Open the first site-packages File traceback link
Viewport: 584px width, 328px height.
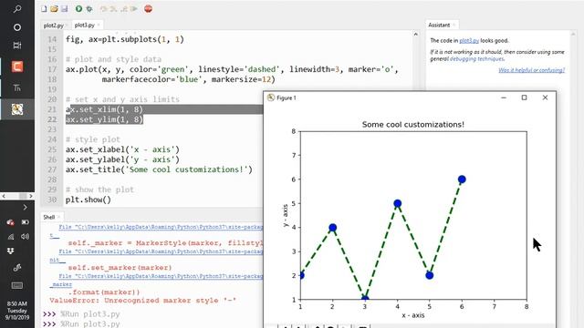tap(161, 227)
